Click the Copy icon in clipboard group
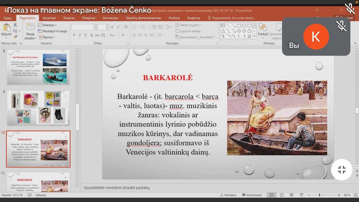This screenshot has width=359, height=202. 15,31
